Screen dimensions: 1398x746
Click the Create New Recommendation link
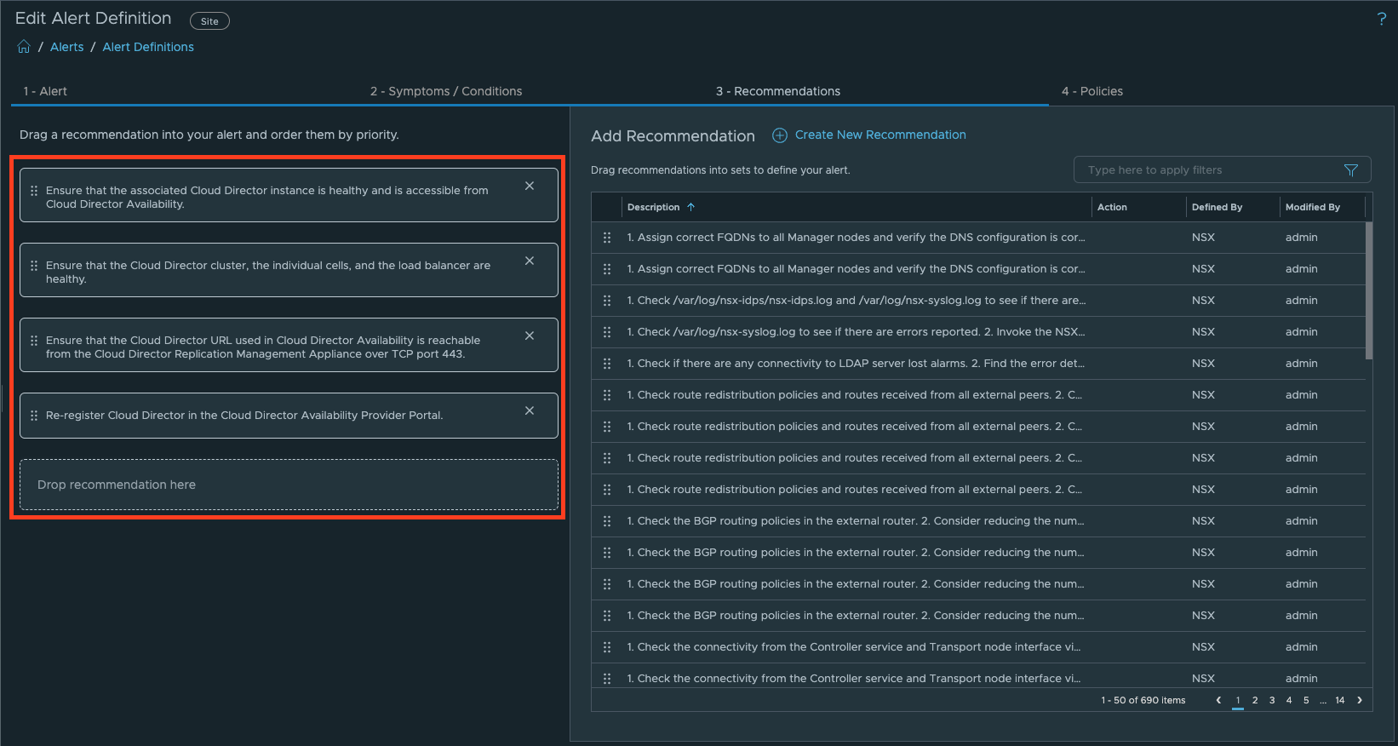[880, 135]
